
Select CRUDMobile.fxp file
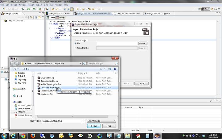(47, 78)
